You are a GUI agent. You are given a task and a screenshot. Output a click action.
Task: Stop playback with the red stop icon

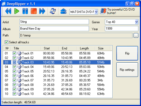pyautogui.click(x=34, y=11)
